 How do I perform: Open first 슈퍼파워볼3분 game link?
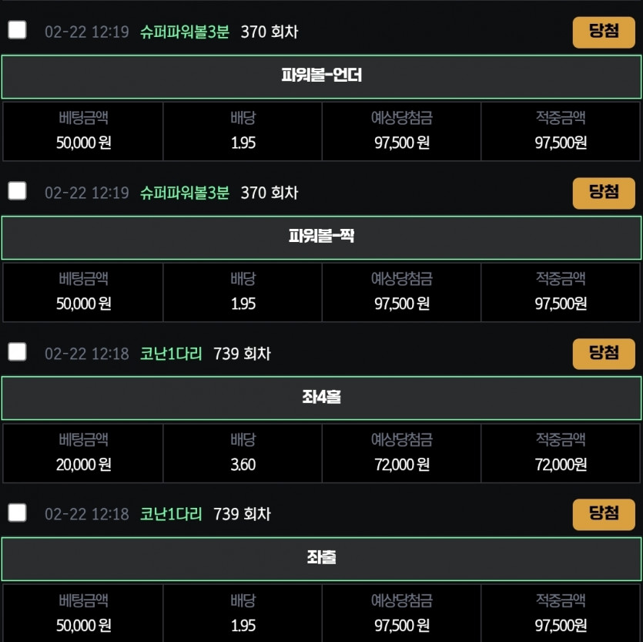(x=185, y=32)
